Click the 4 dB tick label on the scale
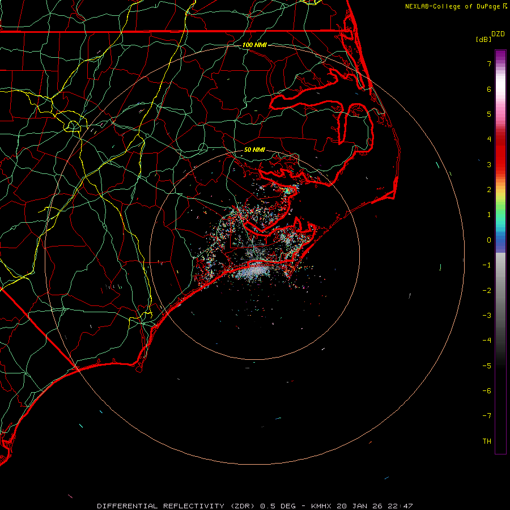Viewport: 510px width, 510px height. coord(489,139)
